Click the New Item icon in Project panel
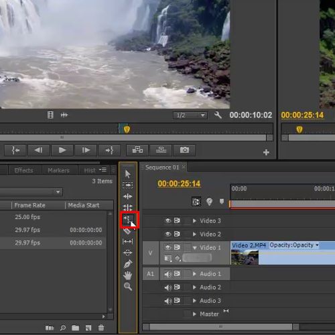The height and width of the screenshot is (335, 335). (88, 328)
